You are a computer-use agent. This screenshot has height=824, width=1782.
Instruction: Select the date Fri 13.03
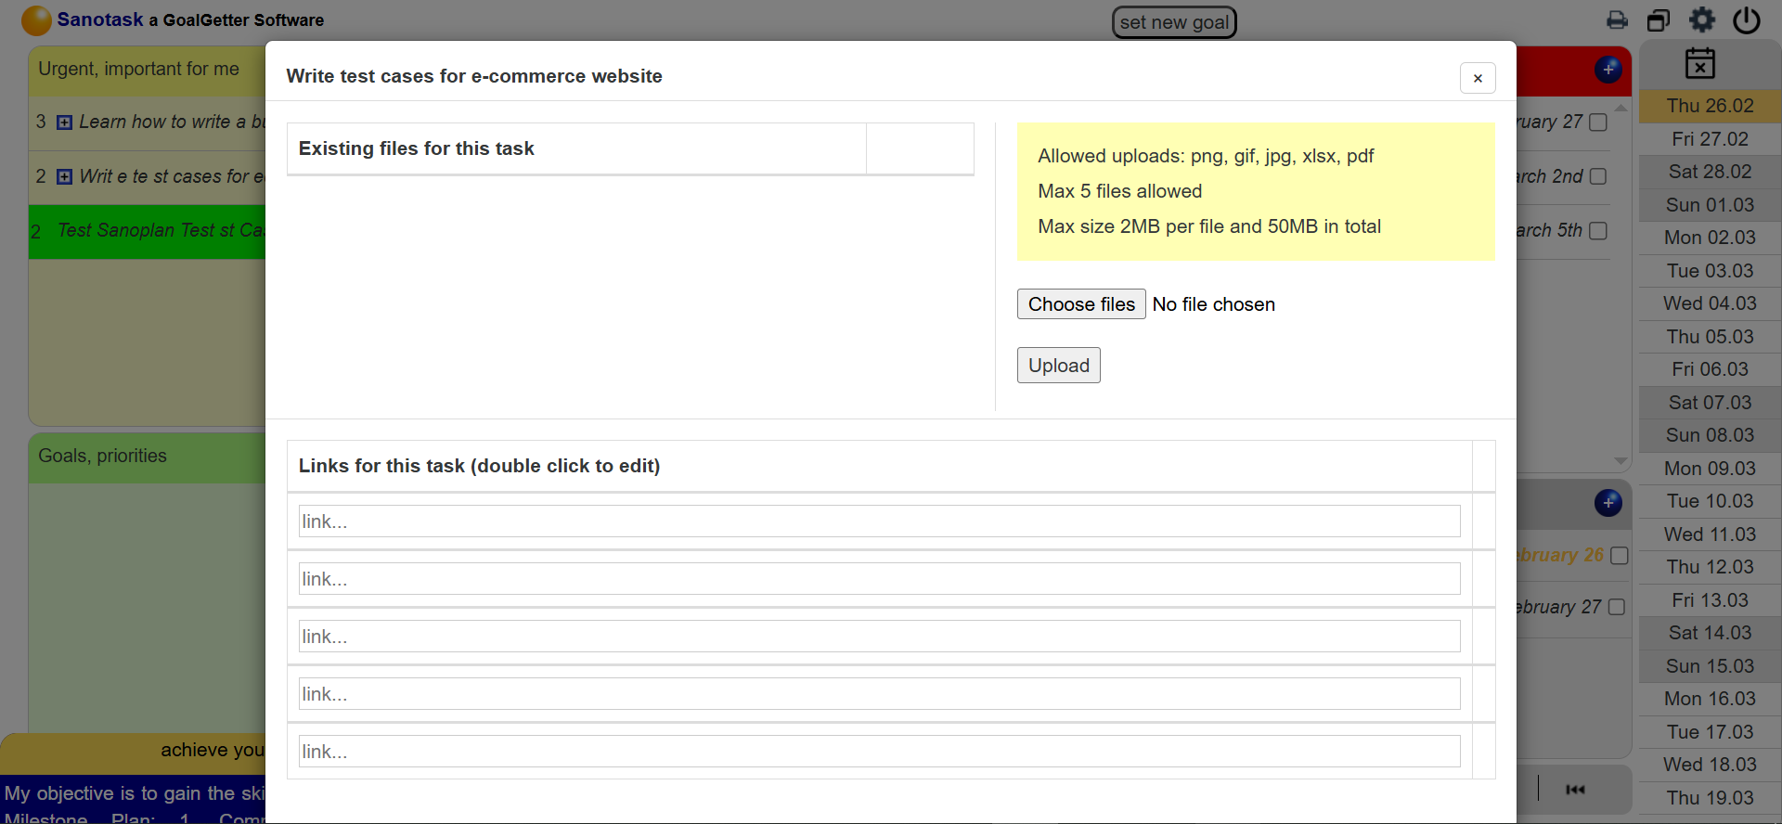coord(1710,600)
